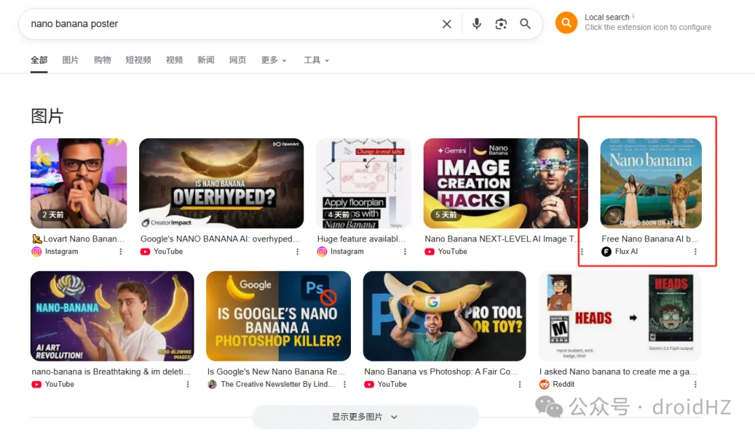Image resolution: width=755 pixels, height=437 pixels.
Task: Select the 新闻 news tab
Action: [206, 60]
